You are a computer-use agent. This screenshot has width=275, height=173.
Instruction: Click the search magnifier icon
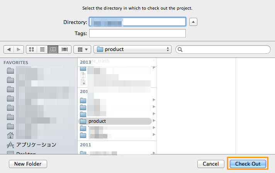180,49
